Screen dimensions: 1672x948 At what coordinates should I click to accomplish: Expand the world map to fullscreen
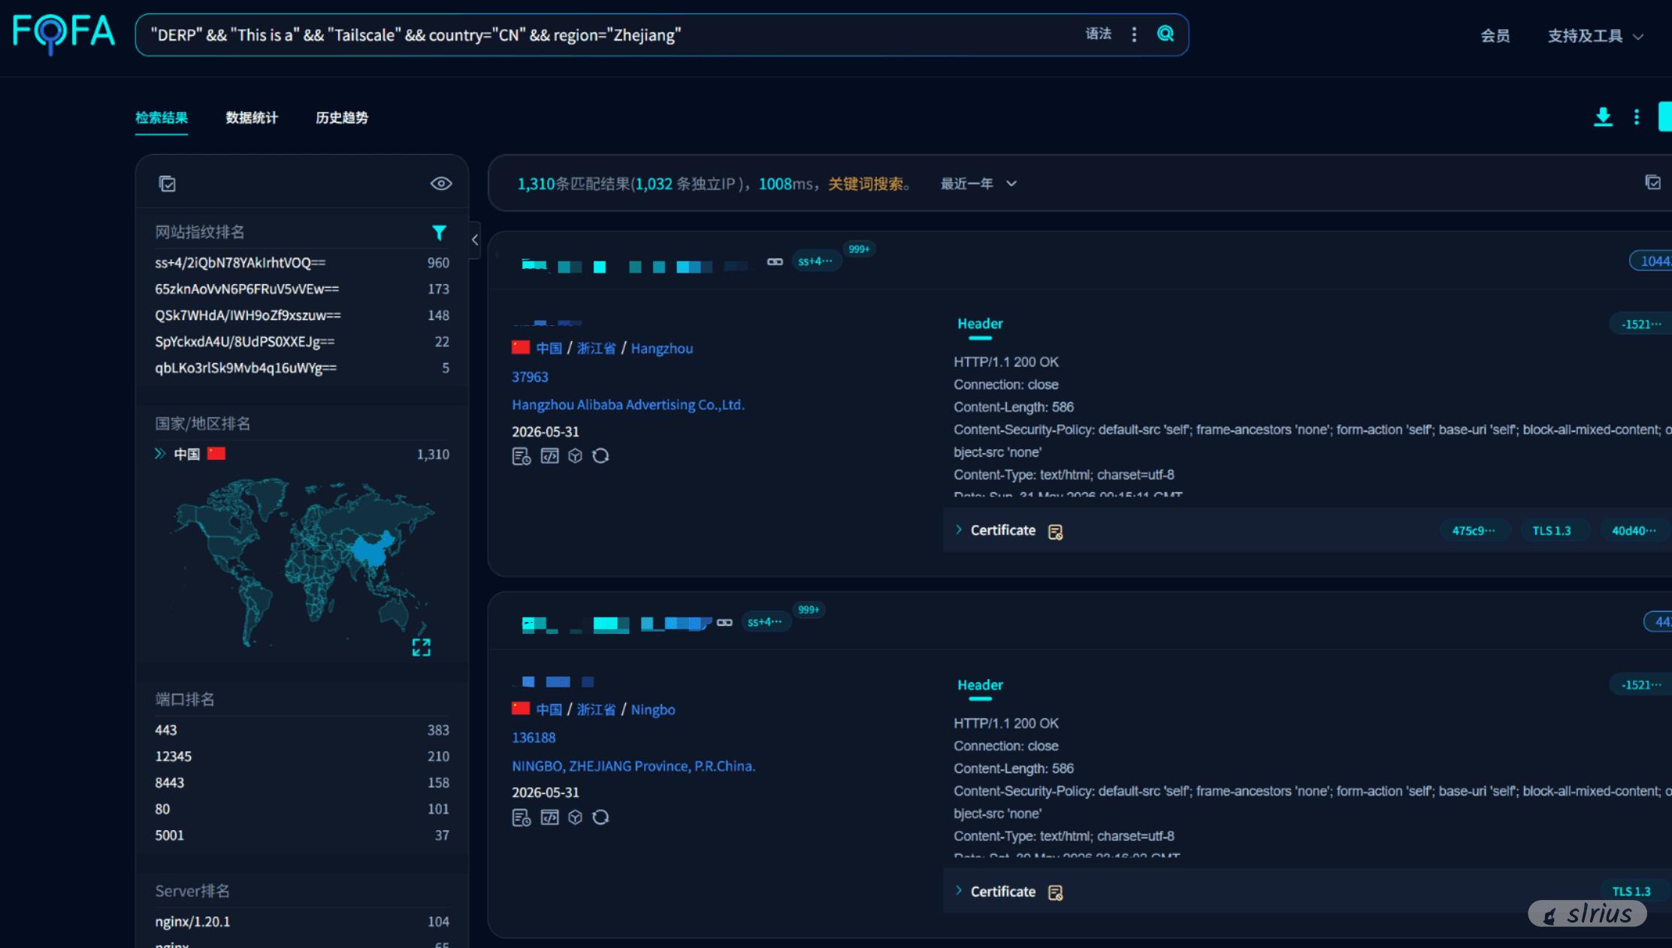[x=422, y=648]
